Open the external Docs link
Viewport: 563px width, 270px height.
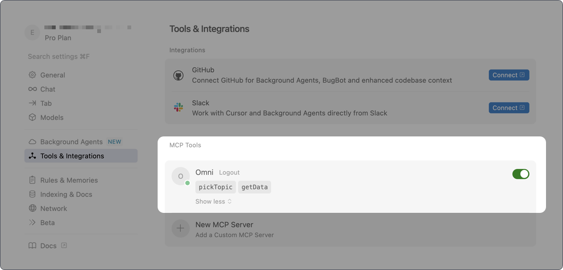48,246
